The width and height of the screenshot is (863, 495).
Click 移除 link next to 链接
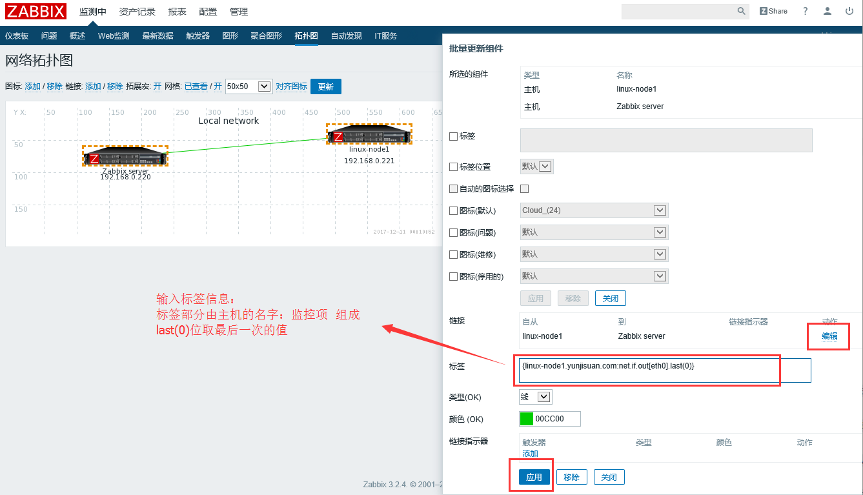click(x=115, y=86)
